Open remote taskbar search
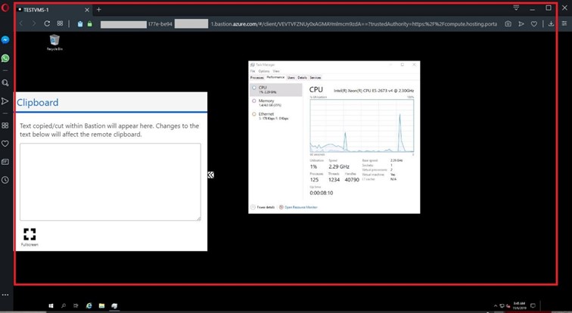This screenshot has width=572, height=313. 64,305
